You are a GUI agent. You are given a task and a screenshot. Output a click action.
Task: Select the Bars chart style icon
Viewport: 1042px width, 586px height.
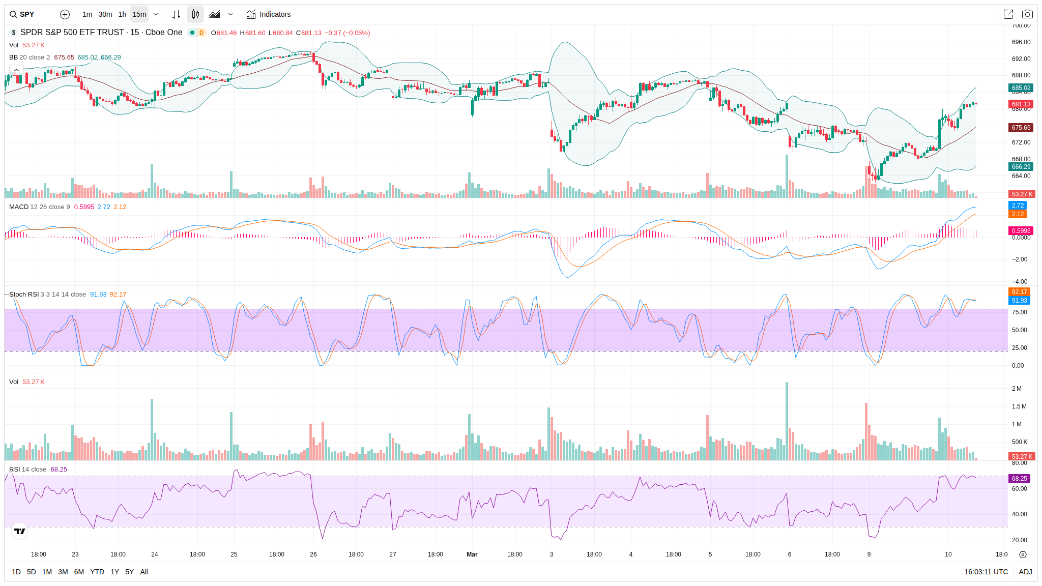coord(176,14)
